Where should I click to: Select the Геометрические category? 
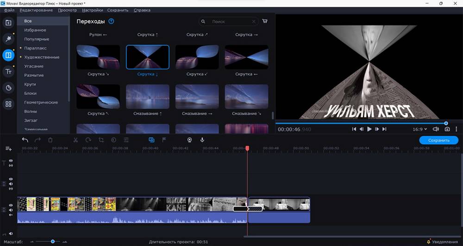click(41, 102)
